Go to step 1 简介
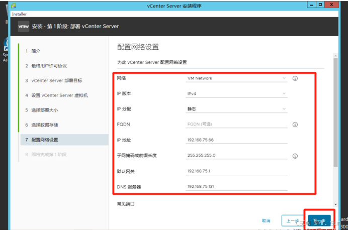Viewport: 348px width, 230px height. coord(33,51)
